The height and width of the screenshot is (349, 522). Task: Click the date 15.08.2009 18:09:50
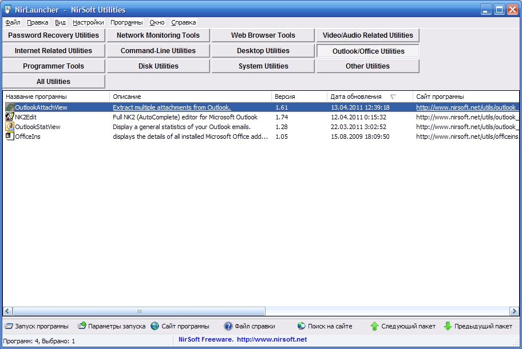pyautogui.click(x=360, y=137)
